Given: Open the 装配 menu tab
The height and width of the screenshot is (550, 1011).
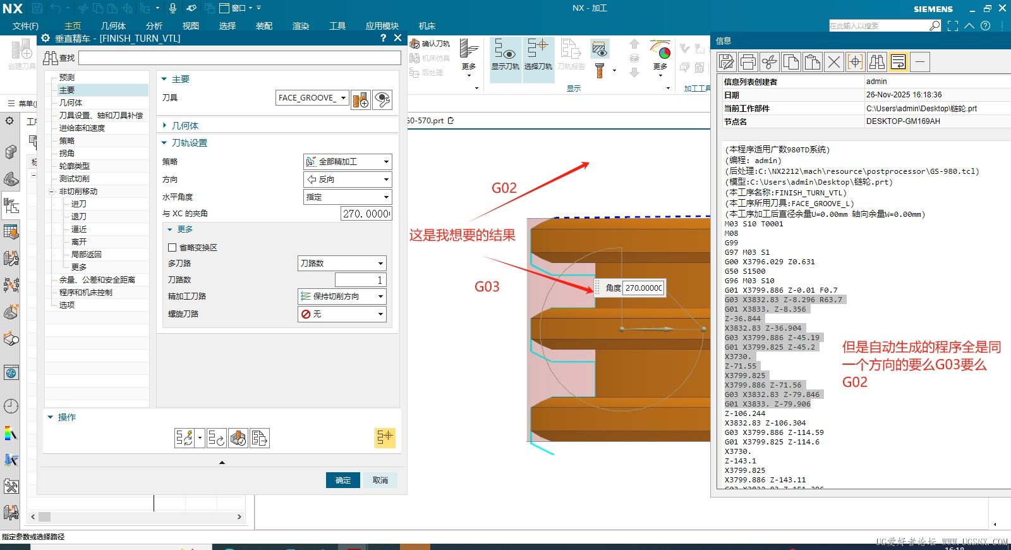Looking at the screenshot, I should pos(264,26).
